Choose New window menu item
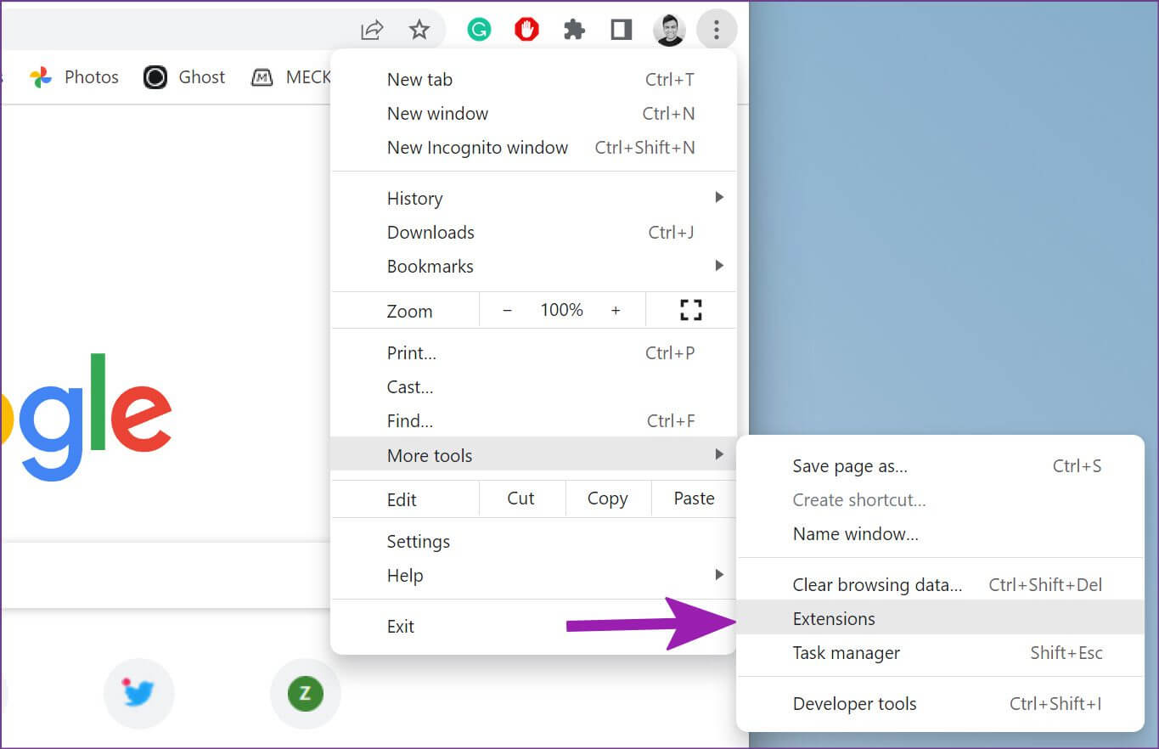Screen dimensions: 1159x749 click(x=533, y=113)
